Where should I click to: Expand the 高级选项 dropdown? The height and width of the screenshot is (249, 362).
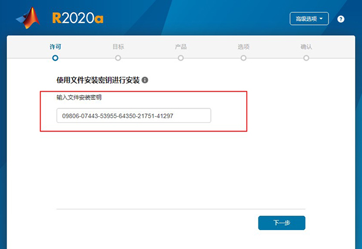309,19
